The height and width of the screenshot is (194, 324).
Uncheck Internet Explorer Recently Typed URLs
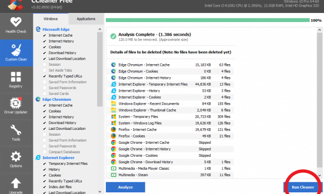pos(44,181)
